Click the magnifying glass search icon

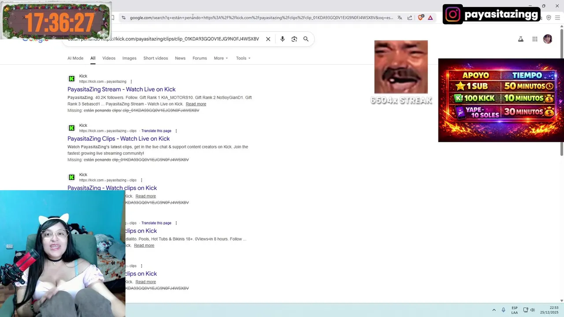[x=306, y=39]
